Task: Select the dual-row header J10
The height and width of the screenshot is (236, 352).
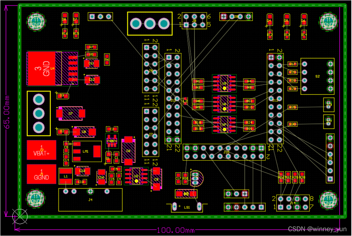Action: [224, 152]
